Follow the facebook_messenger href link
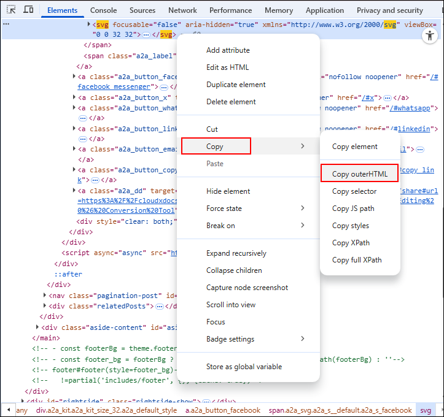The image size is (444, 417). coord(114,87)
